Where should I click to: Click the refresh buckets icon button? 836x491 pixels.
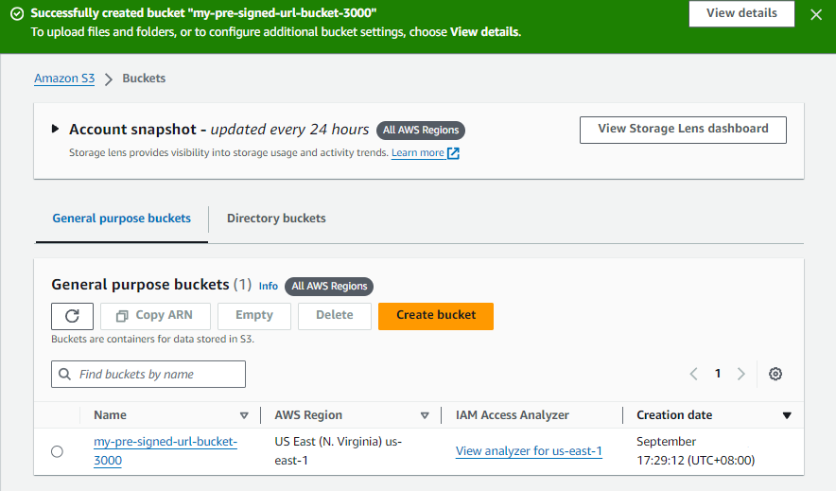(72, 316)
